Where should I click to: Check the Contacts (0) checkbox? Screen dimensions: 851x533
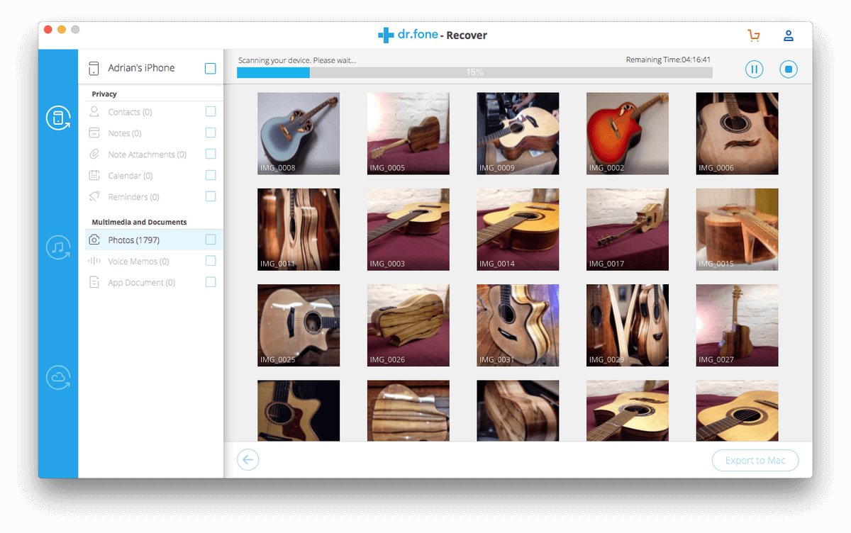(x=210, y=112)
